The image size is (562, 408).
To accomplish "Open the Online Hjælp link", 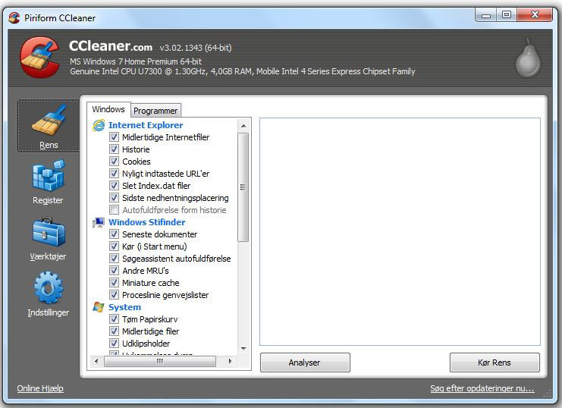I will pyautogui.click(x=40, y=388).
